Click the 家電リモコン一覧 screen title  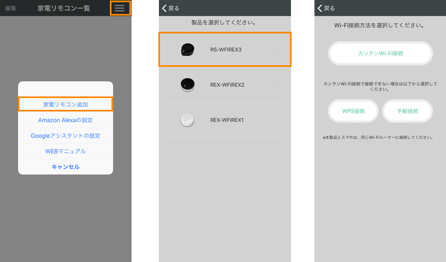pos(64,8)
